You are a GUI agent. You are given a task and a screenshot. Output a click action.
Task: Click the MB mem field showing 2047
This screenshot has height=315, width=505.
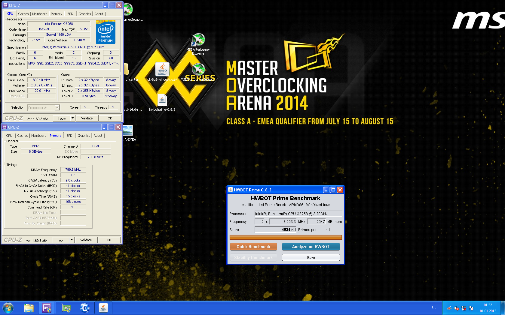coord(317,221)
